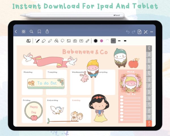Select the Lasso tool
This screenshot has height=136, width=170.
pyautogui.click(x=62, y=41)
